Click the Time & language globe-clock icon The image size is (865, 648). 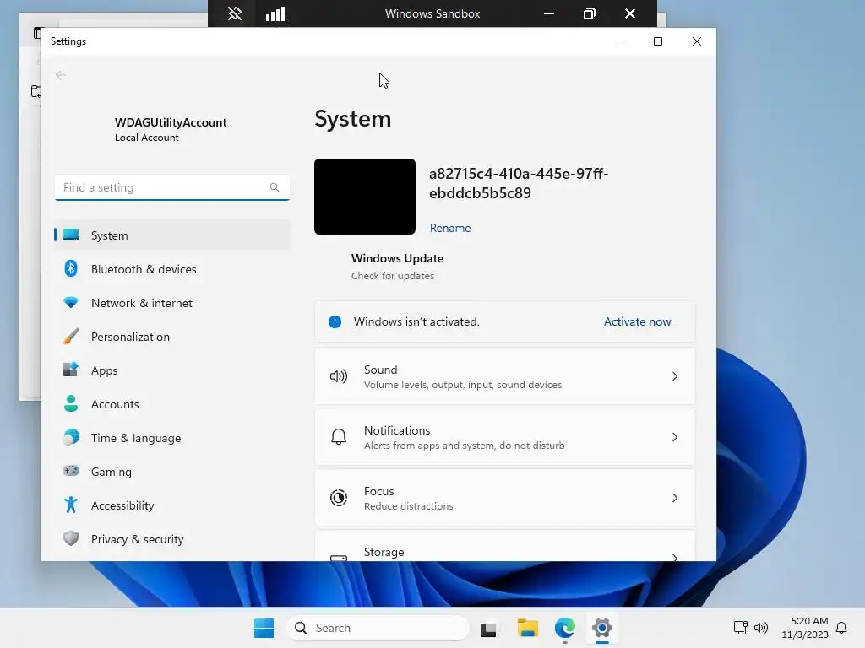[x=71, y=437]
